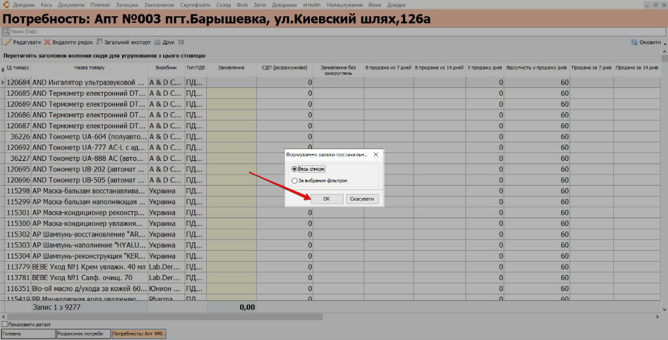Sort by the 'Замовлення' column header
Image resolution: width=668 pixels, height=340 pixels.
[x=232, y=70]
